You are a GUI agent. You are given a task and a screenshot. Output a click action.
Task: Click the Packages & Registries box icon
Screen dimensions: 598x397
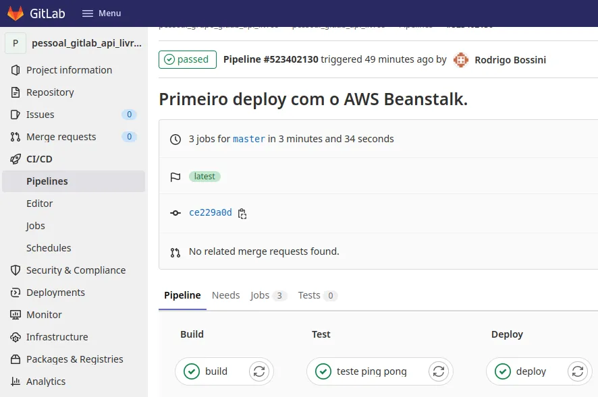coord(16,359)
